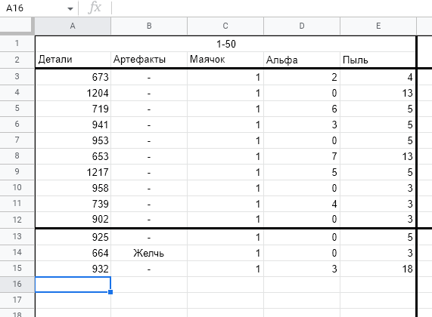432x317 pixels.
Task: Click the select-all corner box
Action: pos(17,26)
